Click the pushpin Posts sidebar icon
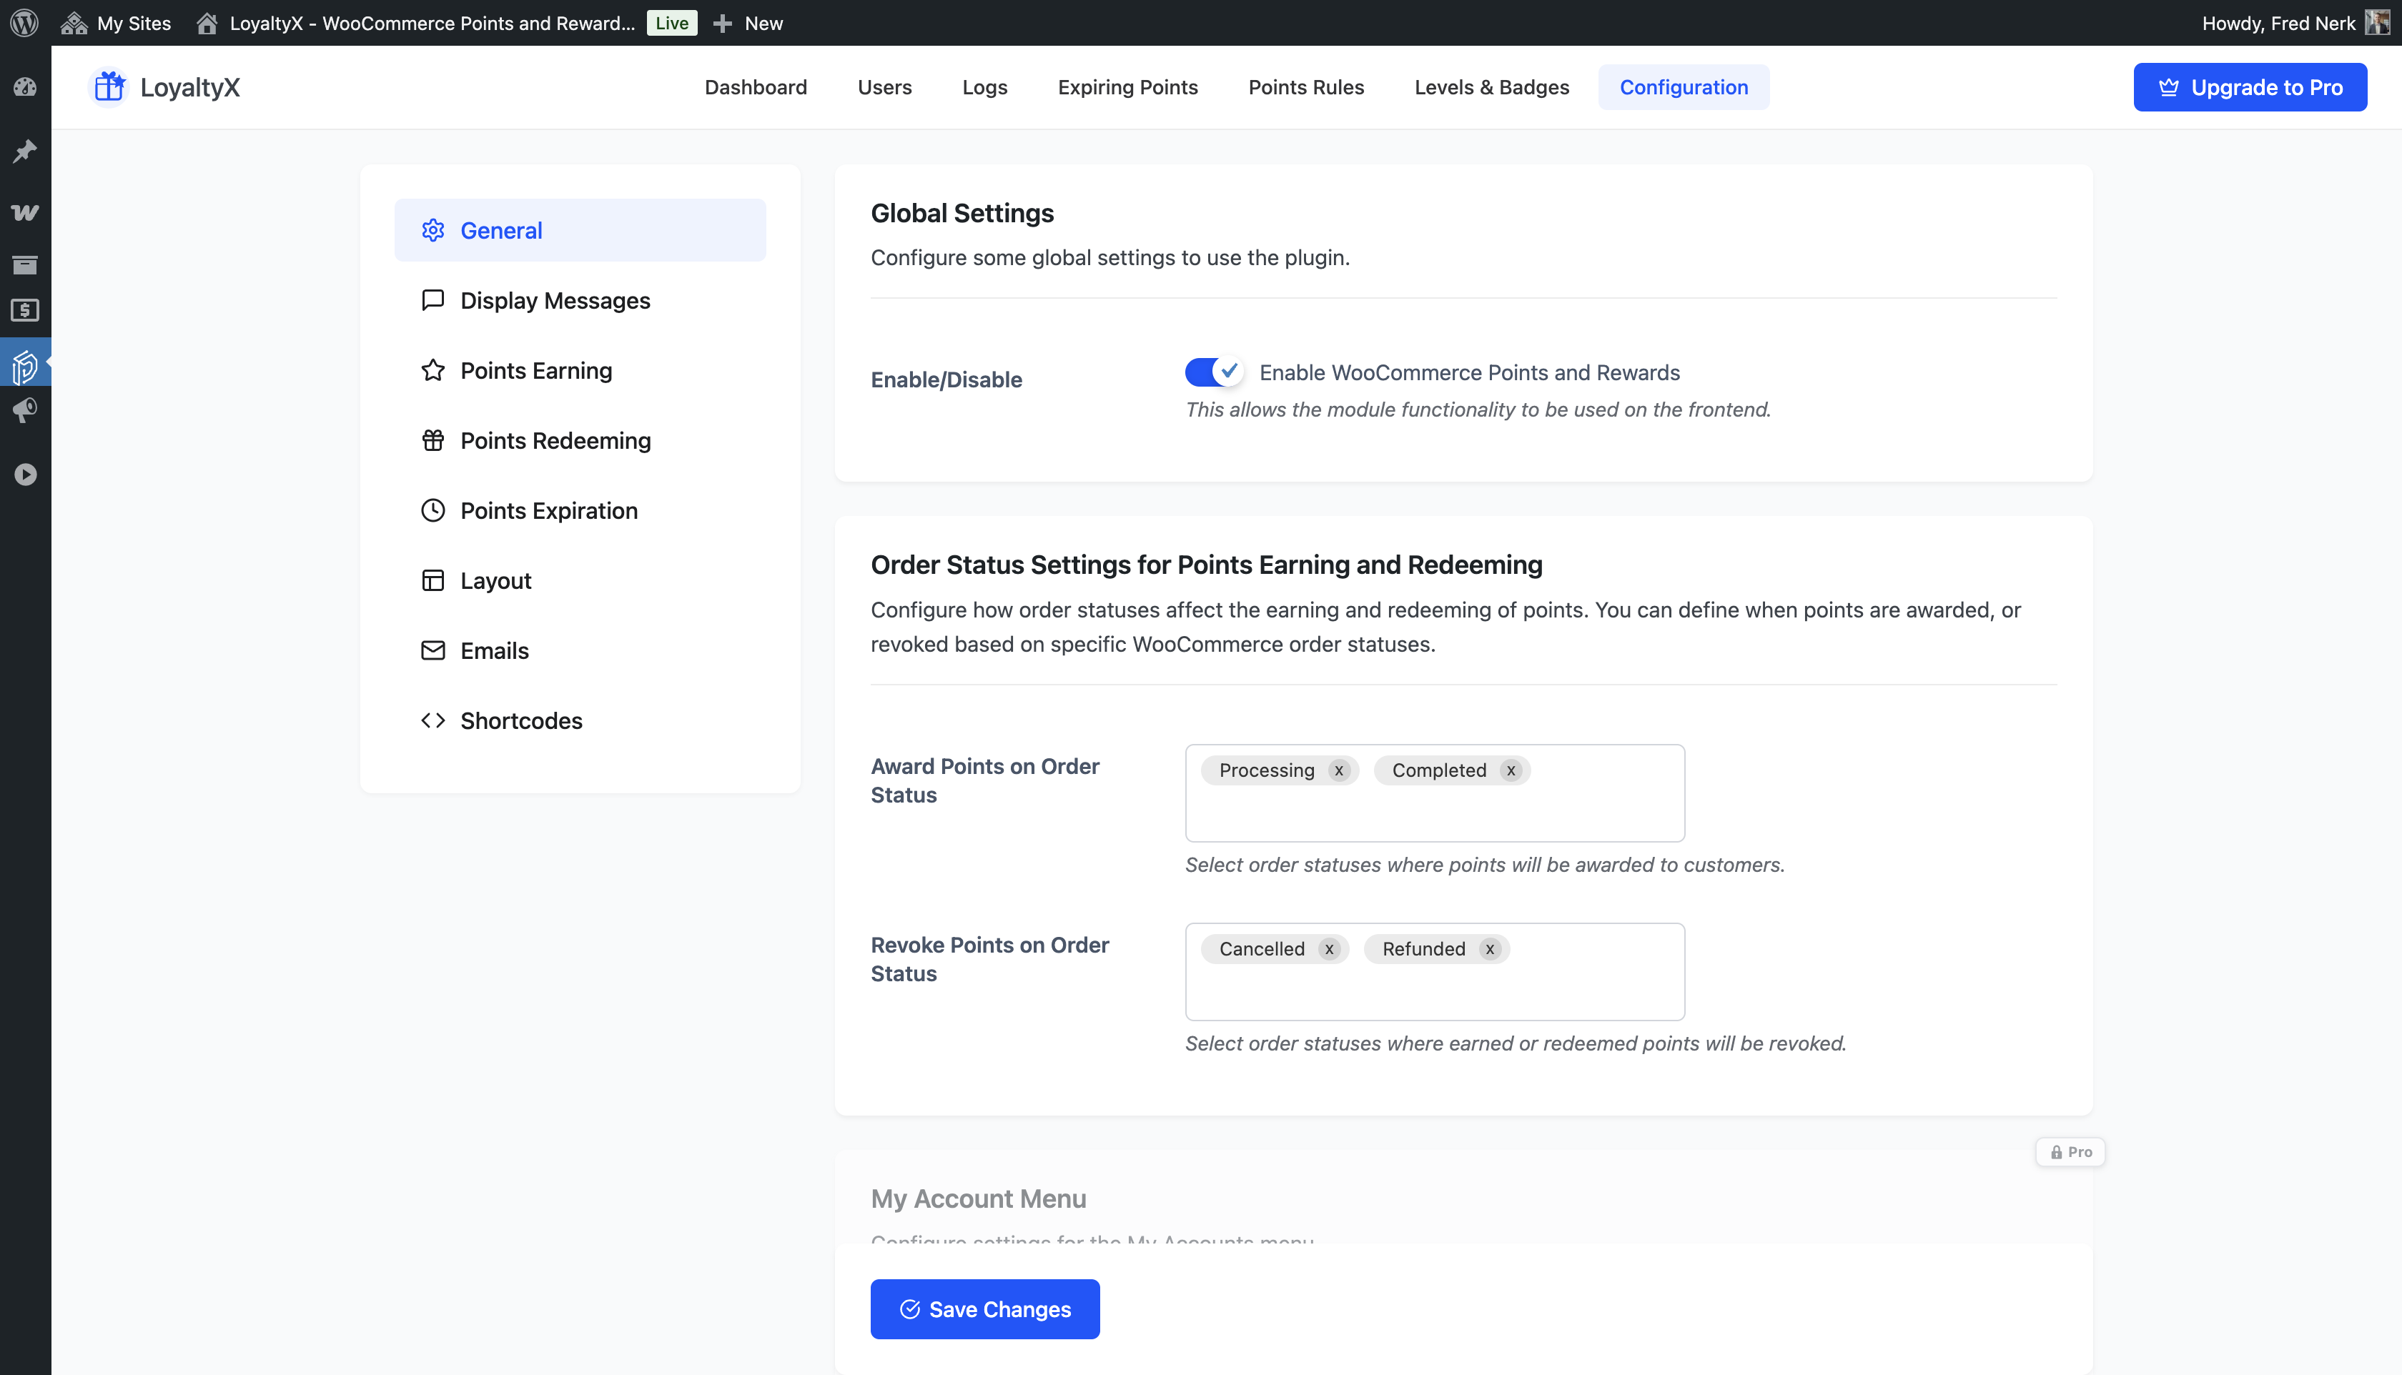The image size is (2402, 1375). point(24,151)
